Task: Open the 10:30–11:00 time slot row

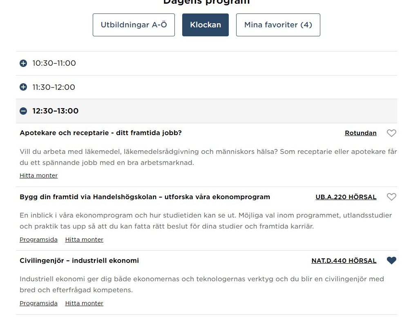Action: pyautogui.click(x=207, y=63)
